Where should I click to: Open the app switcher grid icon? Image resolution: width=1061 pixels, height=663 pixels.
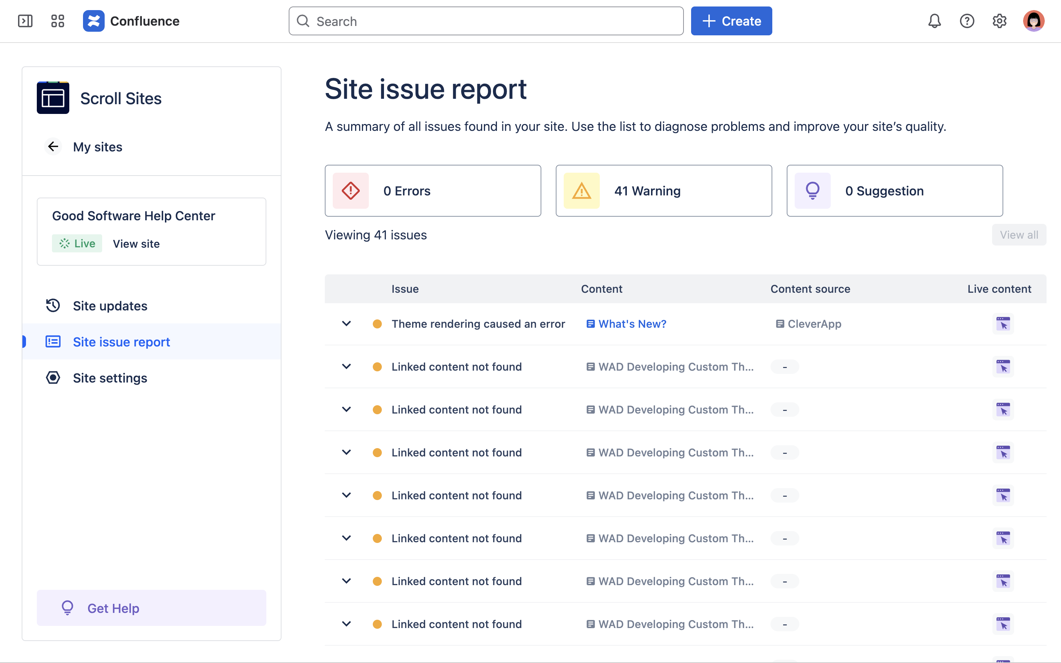(57, 21)
